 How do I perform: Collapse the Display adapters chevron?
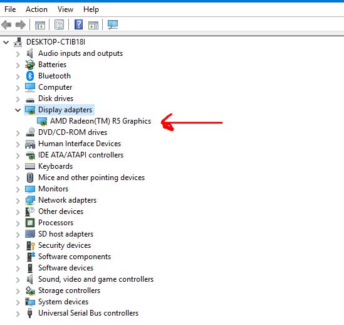click(x=18, y=110)
